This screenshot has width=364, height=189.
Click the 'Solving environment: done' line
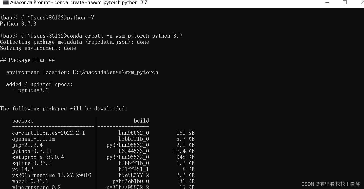coord(38,48)
